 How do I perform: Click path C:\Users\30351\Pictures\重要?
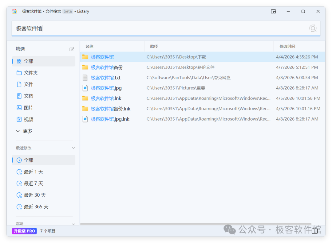click(x=176, y=88)
